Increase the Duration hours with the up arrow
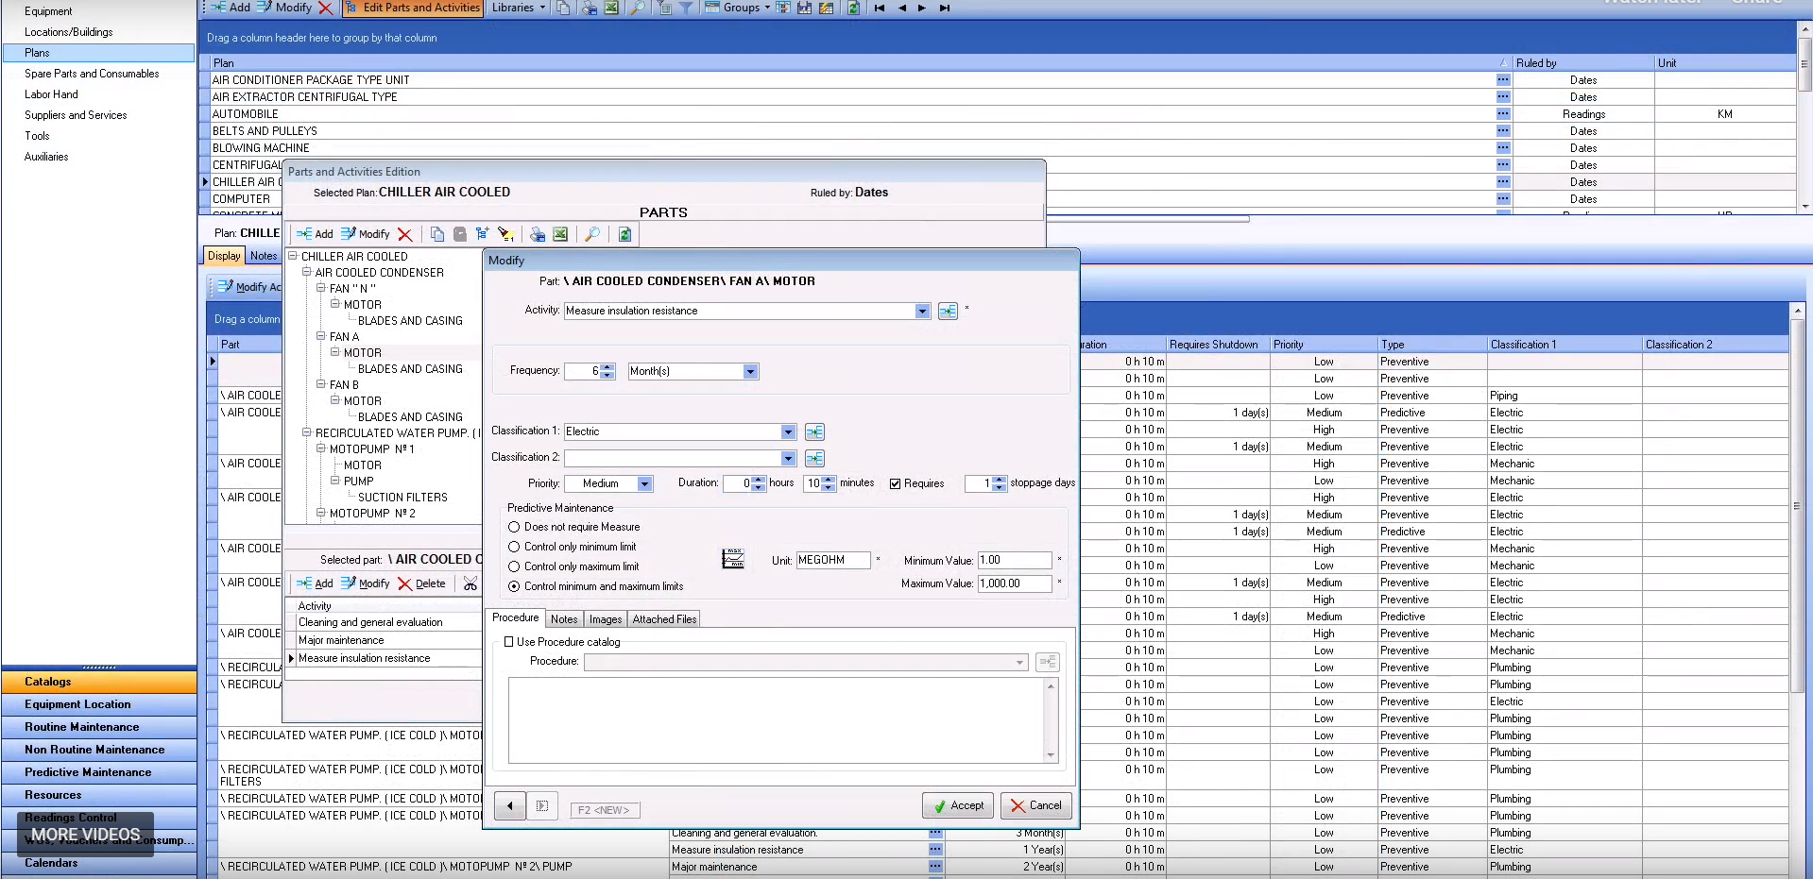Viewport: 1813px width, 879px height. pos(759,480)
